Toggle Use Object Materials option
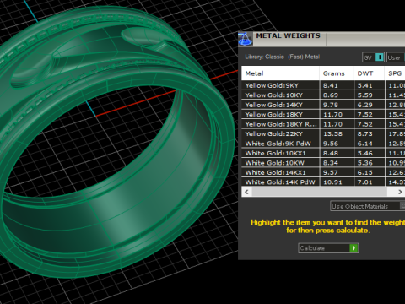405x304 pixels. pos(367,206)
